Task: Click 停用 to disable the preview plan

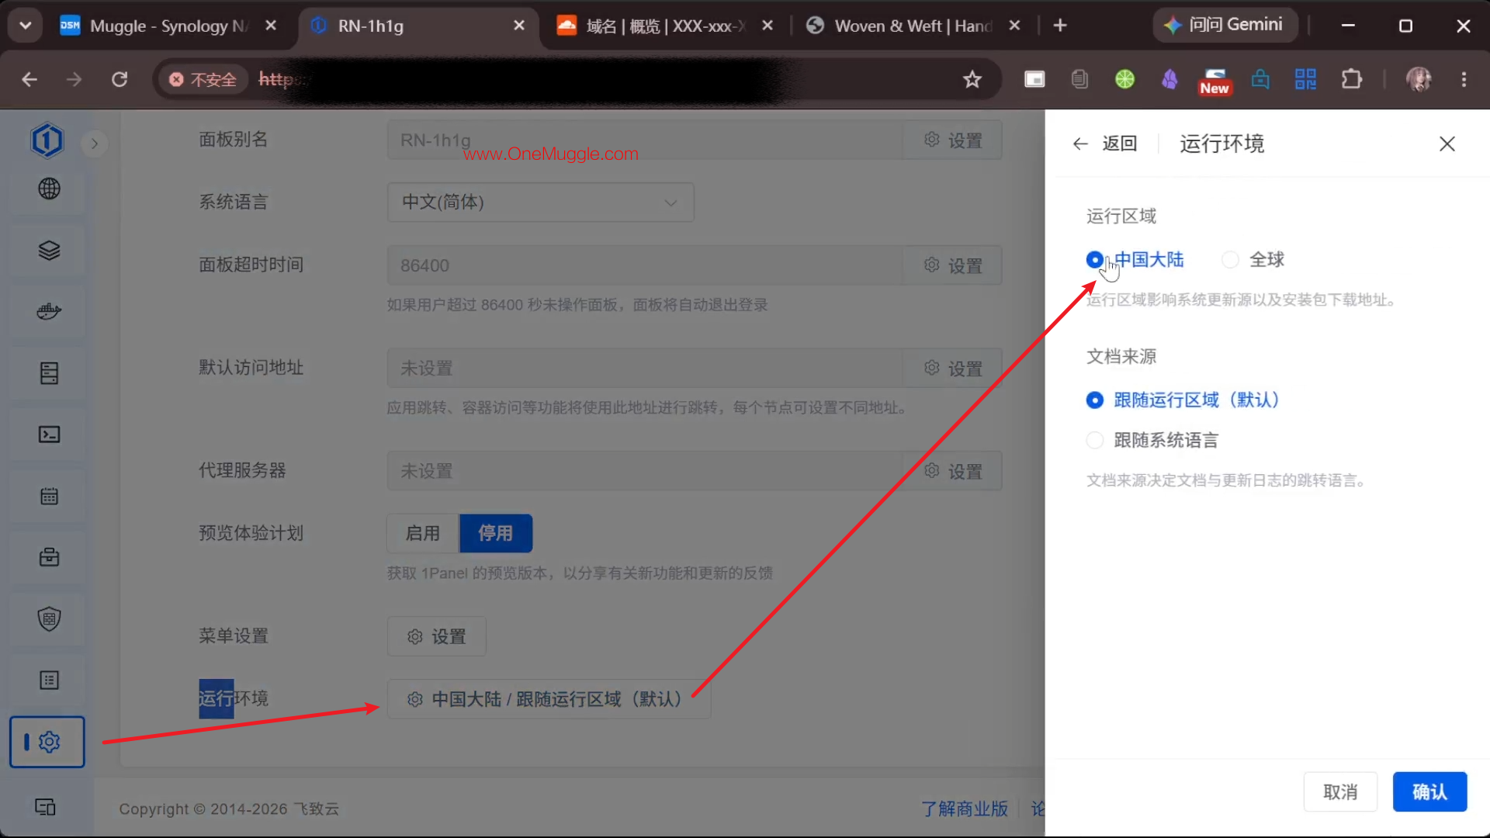Action: 496,533
